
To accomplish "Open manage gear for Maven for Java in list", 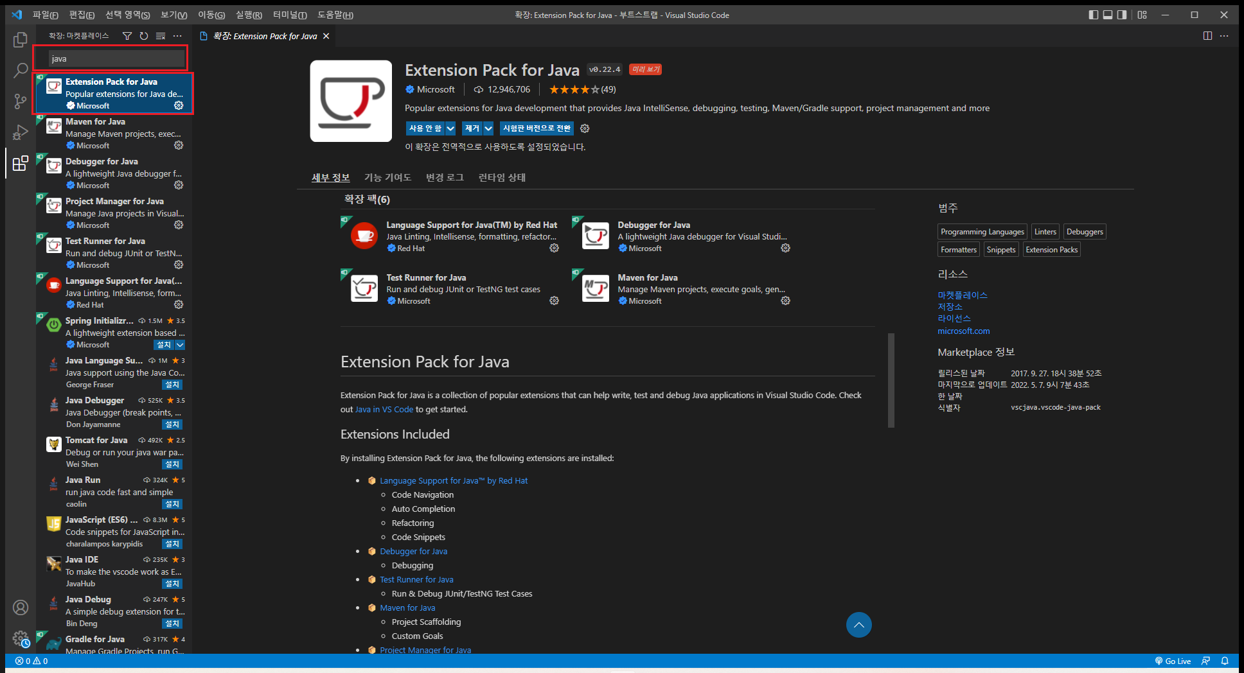I will coord(179,145).
